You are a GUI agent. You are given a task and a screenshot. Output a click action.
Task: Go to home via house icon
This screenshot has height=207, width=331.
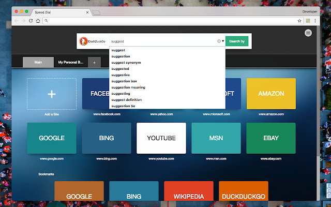pyautogui.click(x=38, y=21)
